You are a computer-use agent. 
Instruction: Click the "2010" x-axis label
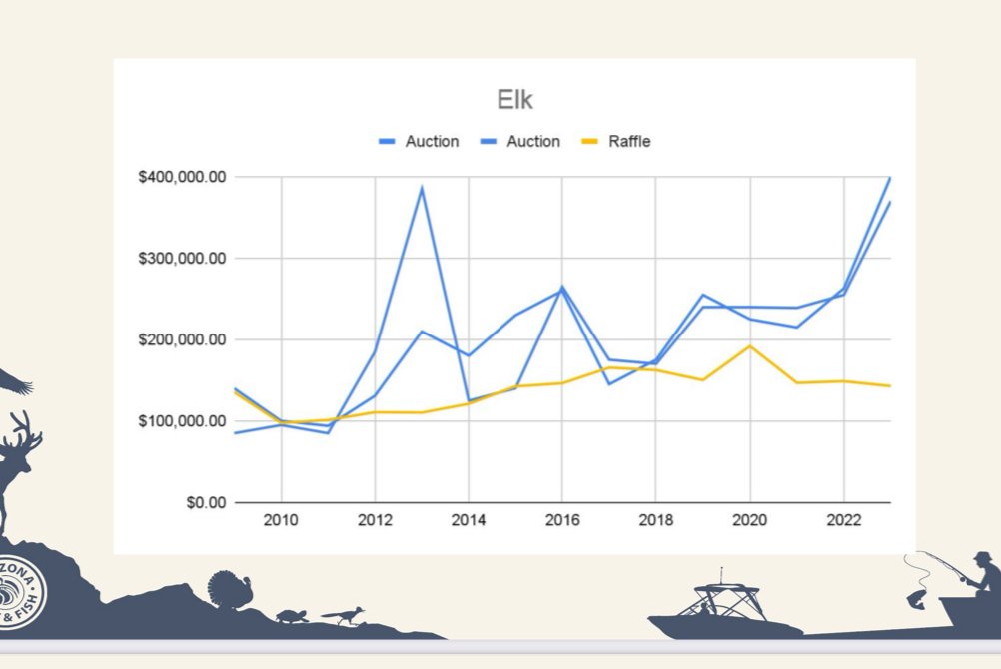(x=281, y=520)
